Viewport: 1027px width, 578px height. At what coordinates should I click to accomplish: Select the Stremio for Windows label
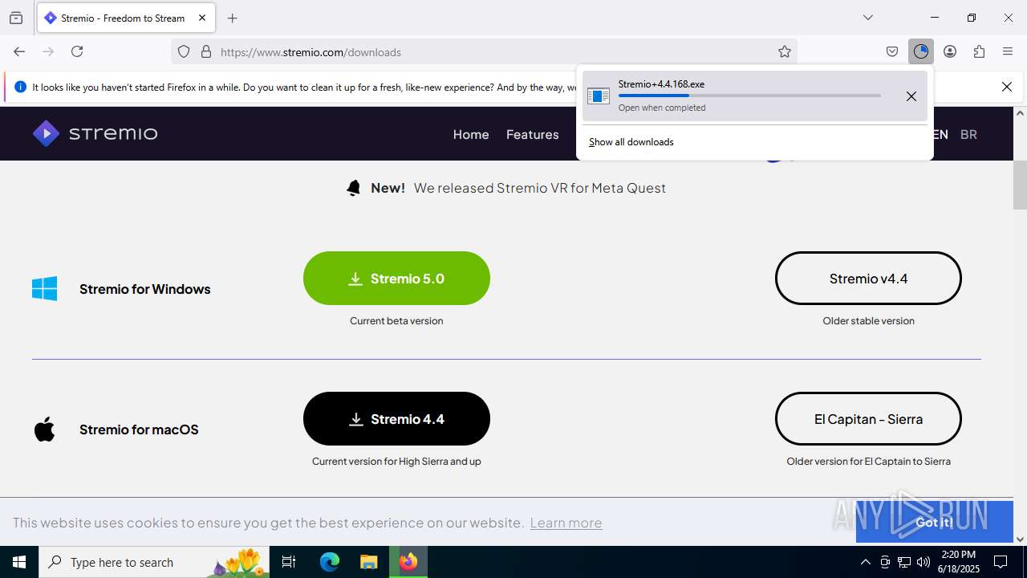click(145, 289)
